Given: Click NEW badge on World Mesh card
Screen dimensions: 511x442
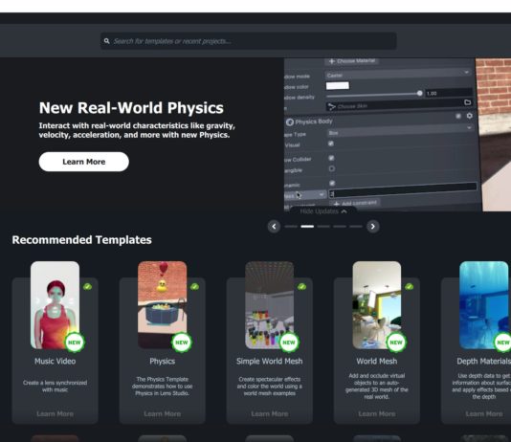Looking at the screenshot, I should [396, 343].
